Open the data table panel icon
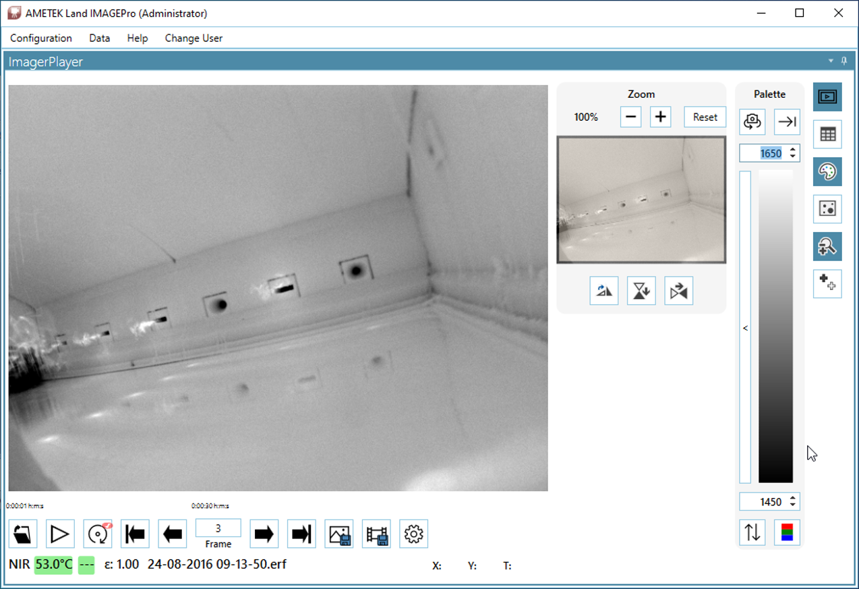The height and width of the screenshot is (589, 859). click(827, 134)
